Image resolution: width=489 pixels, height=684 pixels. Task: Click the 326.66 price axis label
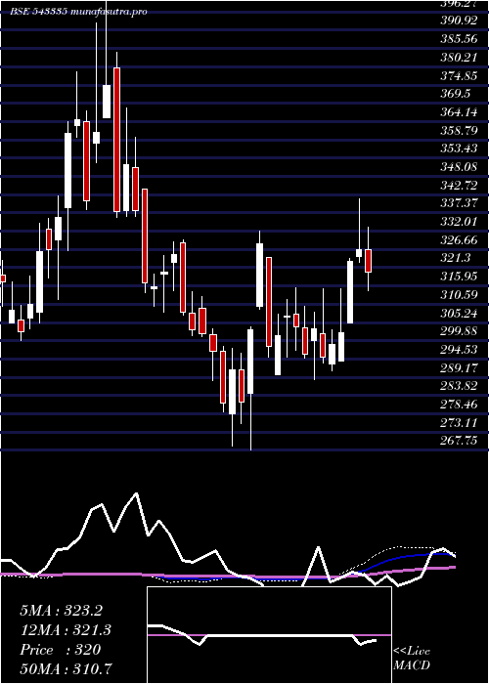[459, 240]
